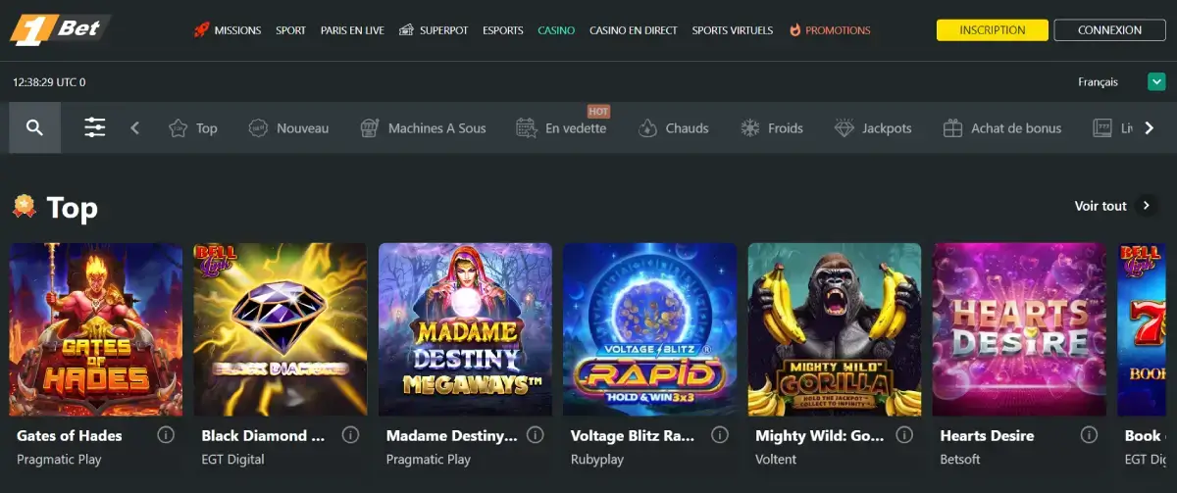Click the Nouveau category badge icon
The image size is (1177, 493).
[x=258, y=128]
